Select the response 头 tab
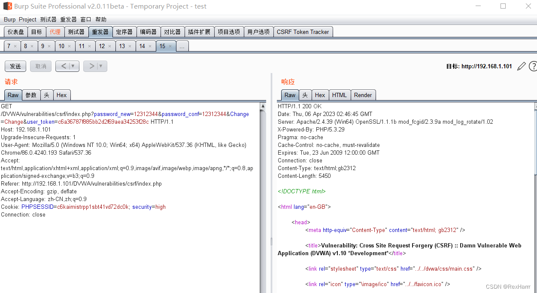Image resolution: width=537 pixels, height=293 pixels. 305,95
